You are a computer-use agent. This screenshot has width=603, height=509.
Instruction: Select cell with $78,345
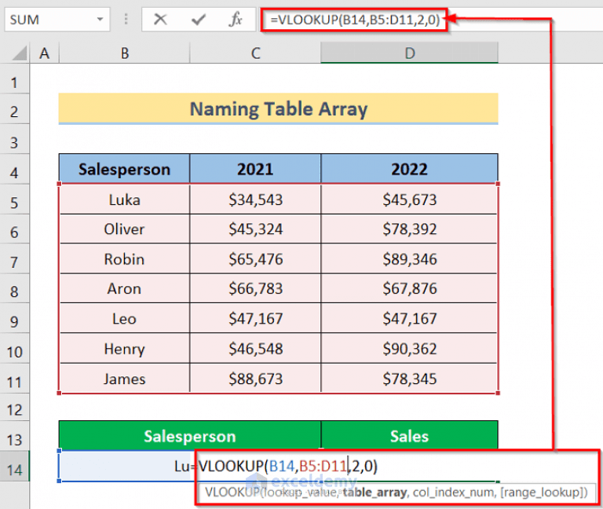(x=409, y=379)
